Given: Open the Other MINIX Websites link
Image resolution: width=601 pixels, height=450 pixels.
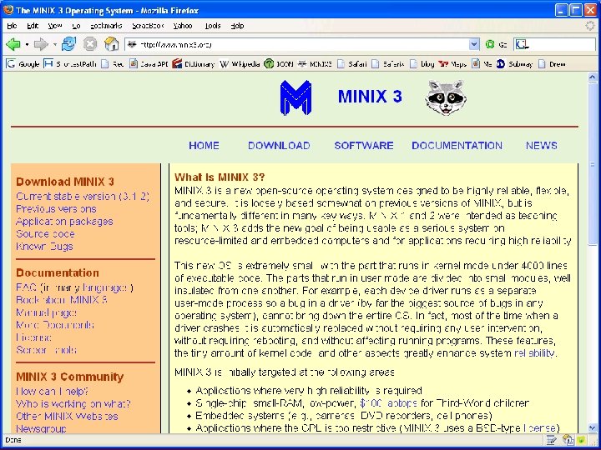Looking at the screenshot, I should tap(67, 416).
